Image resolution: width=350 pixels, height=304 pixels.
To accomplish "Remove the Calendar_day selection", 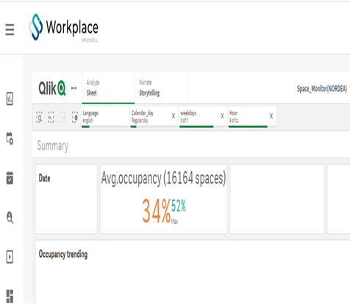I will (x=174, y=116).
